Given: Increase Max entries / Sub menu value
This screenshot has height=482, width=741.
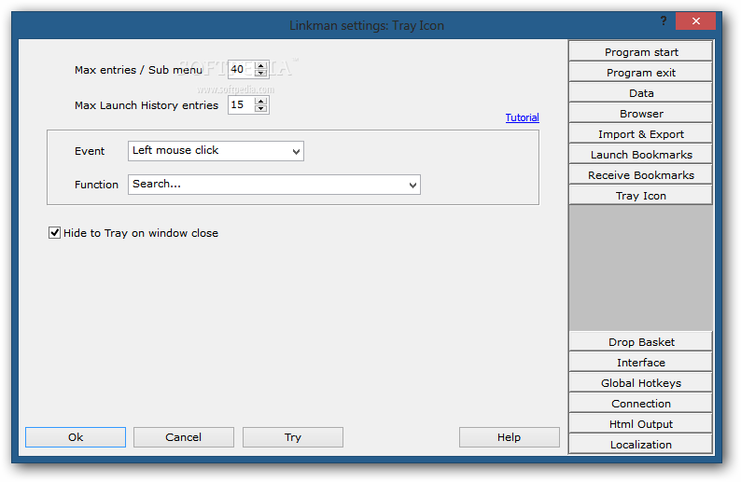Looking at the screenshot, I should click(261, 65).
